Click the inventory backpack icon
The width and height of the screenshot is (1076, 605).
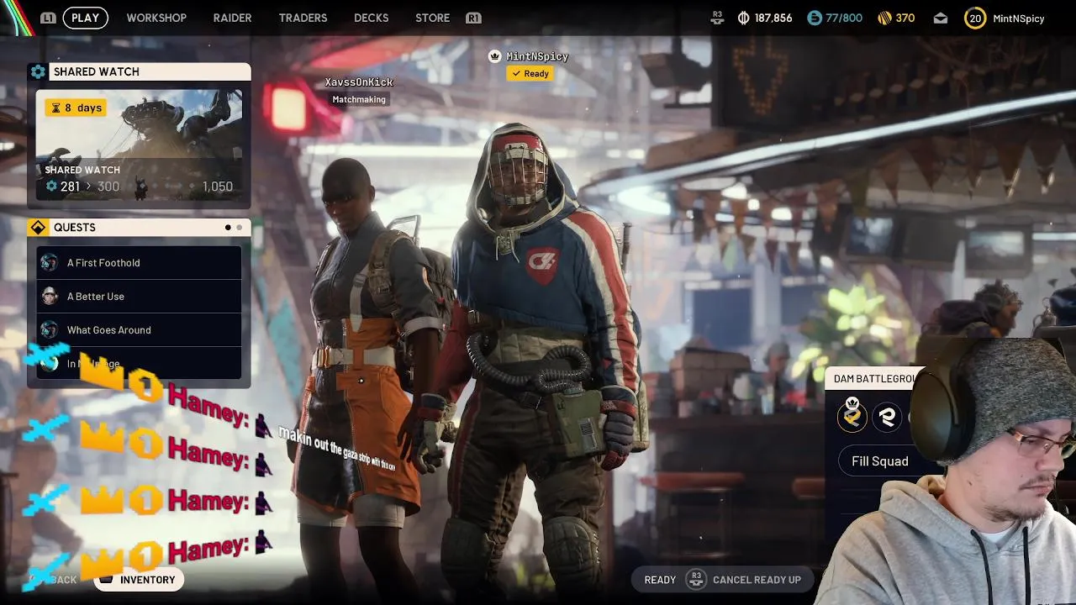[106, 580]
